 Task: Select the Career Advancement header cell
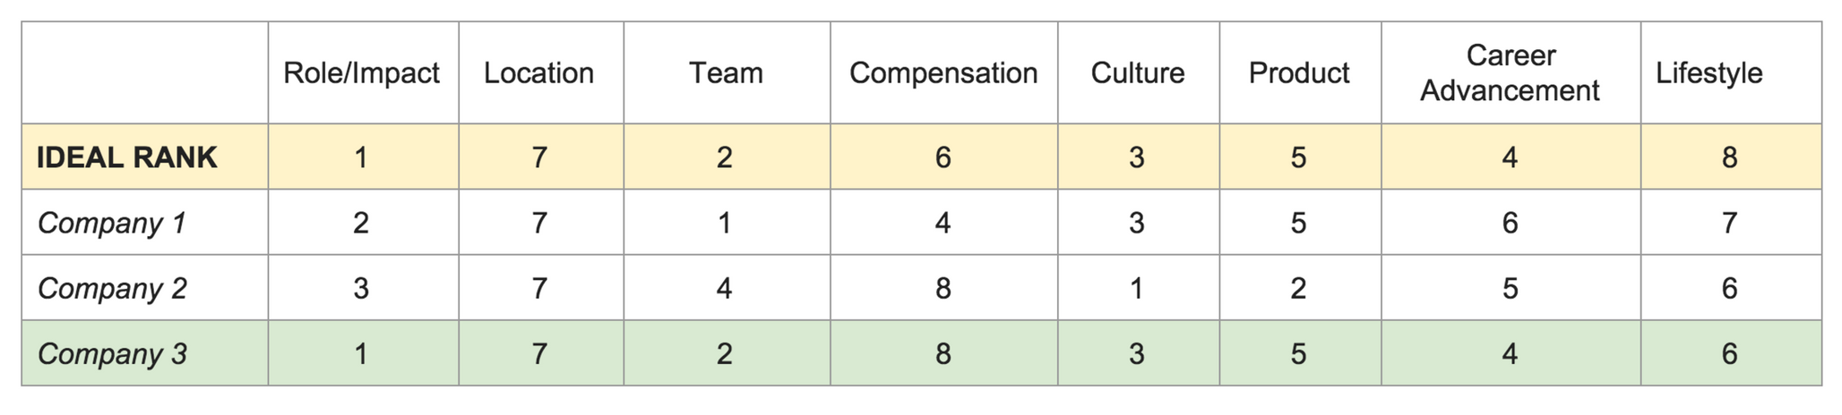tap(1510, 73)
